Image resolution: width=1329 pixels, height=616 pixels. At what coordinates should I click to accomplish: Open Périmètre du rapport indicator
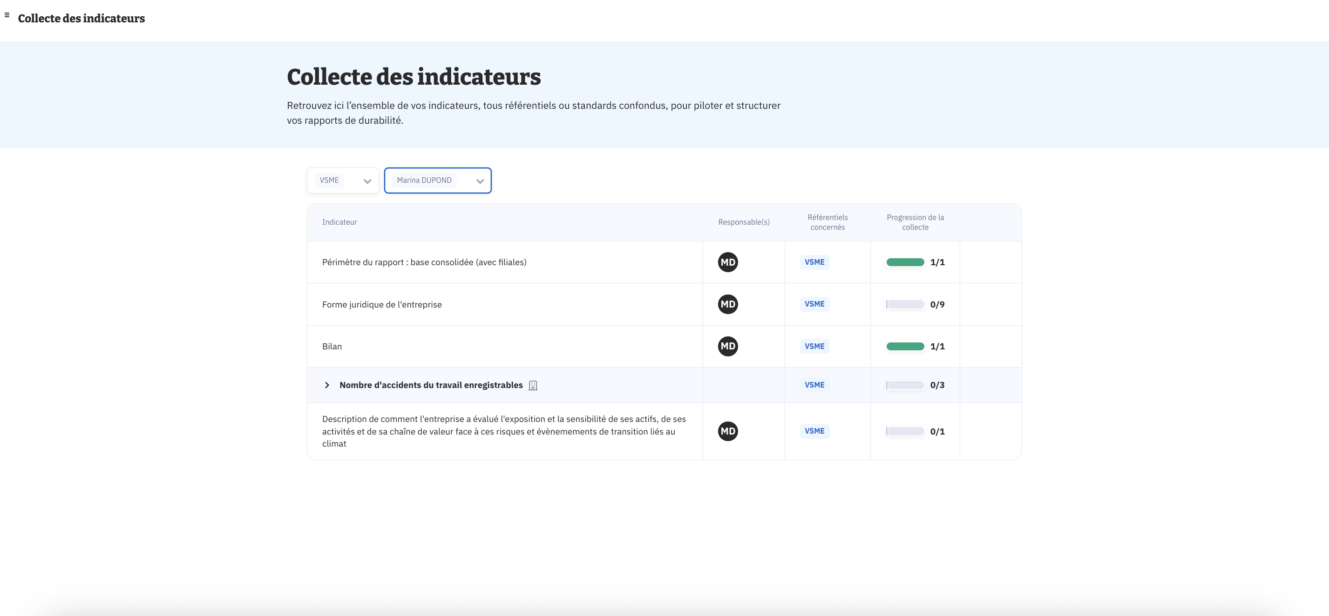pos(424,262)
